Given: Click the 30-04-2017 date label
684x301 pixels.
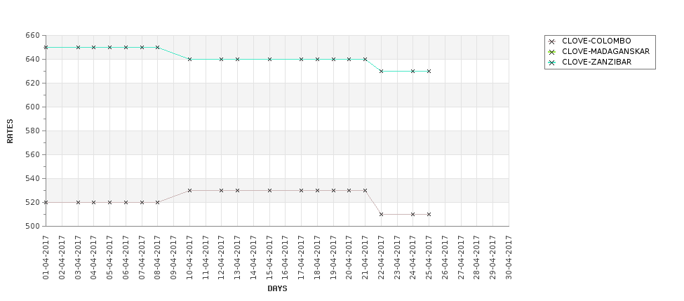Looking at the screenshot, I should (x=509, y=257).
